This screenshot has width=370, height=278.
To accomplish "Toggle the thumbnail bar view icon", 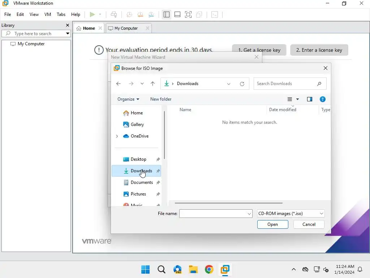I will (x=177, y=14).
